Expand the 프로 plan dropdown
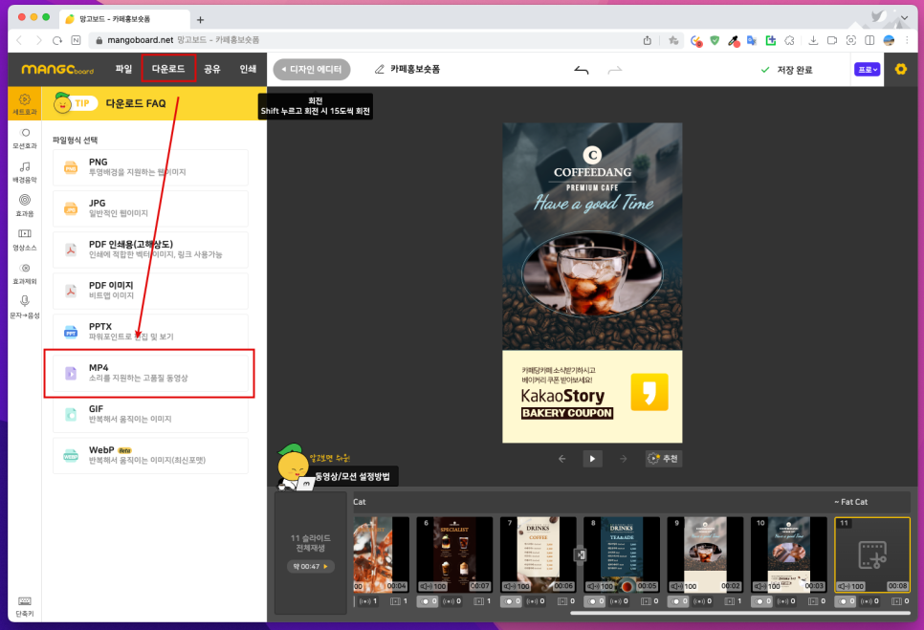 (867, 70)
